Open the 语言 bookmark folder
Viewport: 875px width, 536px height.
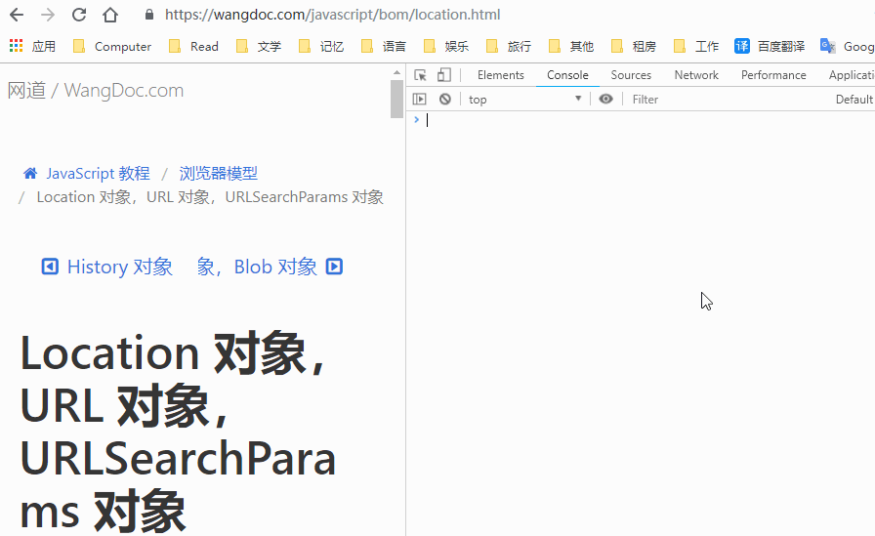(384, 46)
